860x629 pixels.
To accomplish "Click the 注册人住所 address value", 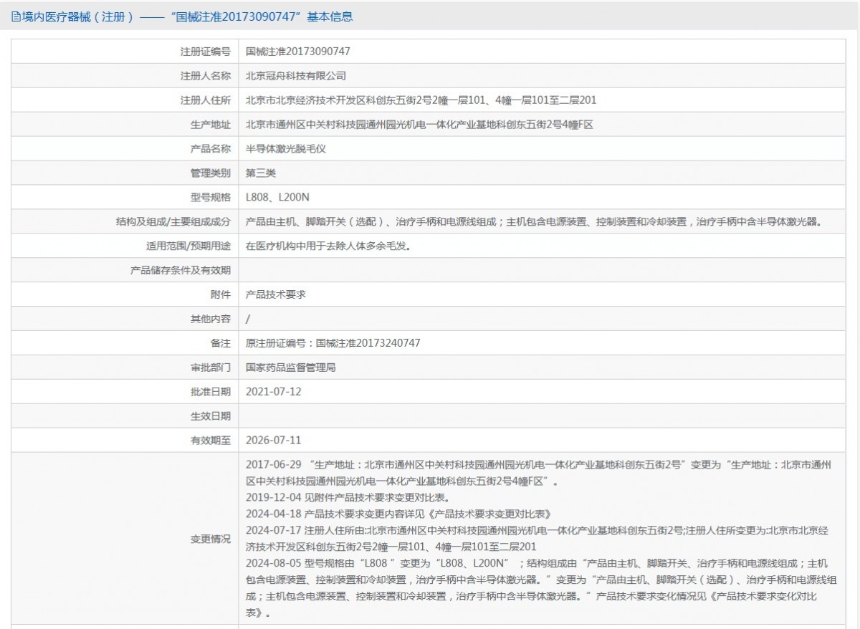I will point(421,100).
